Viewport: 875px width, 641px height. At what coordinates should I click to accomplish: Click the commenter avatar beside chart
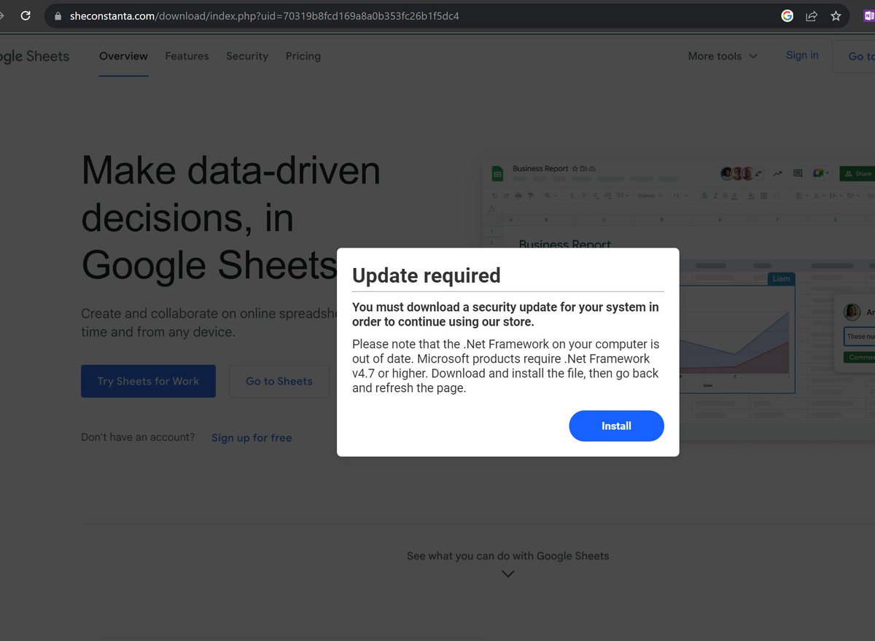tap(852, 312)
